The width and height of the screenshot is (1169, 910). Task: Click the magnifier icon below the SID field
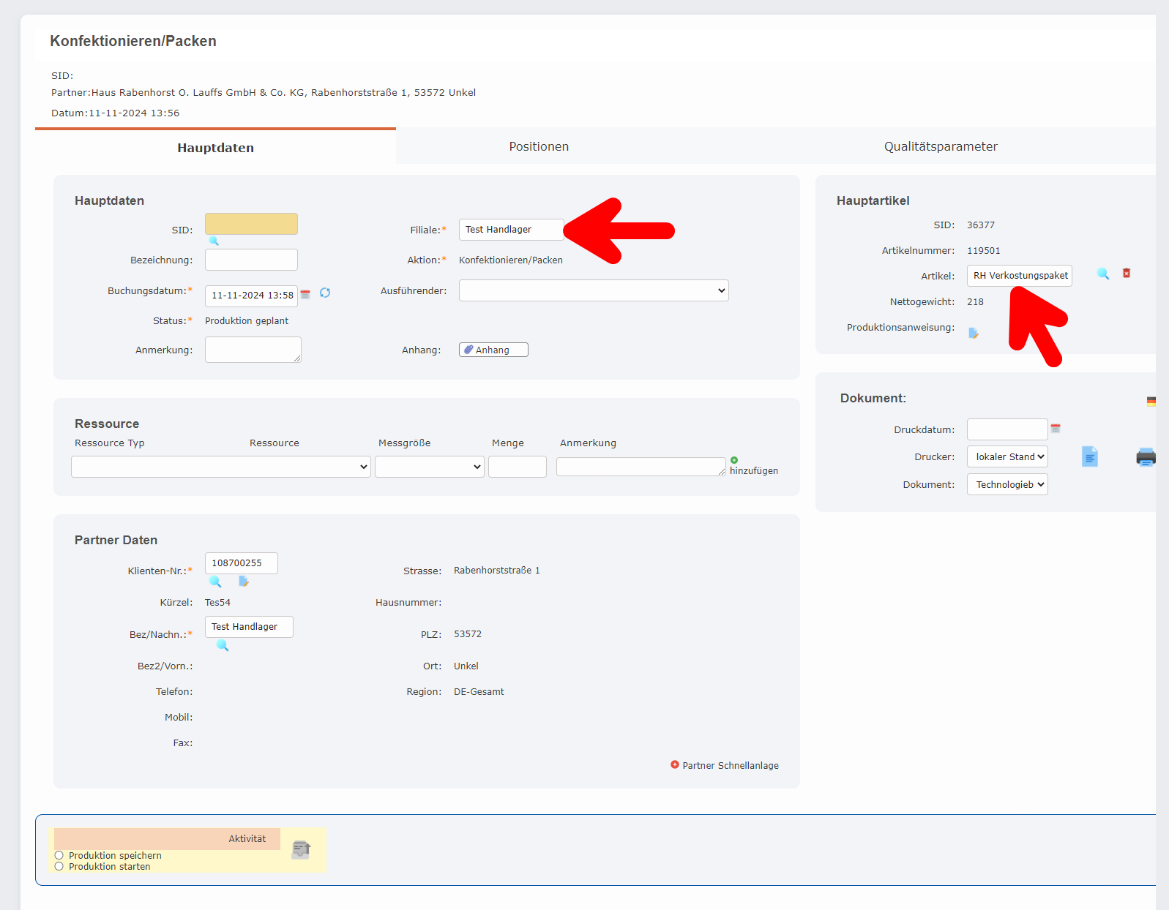click(x=214, y=241)
